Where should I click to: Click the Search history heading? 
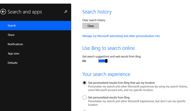[x=97, y=12]
